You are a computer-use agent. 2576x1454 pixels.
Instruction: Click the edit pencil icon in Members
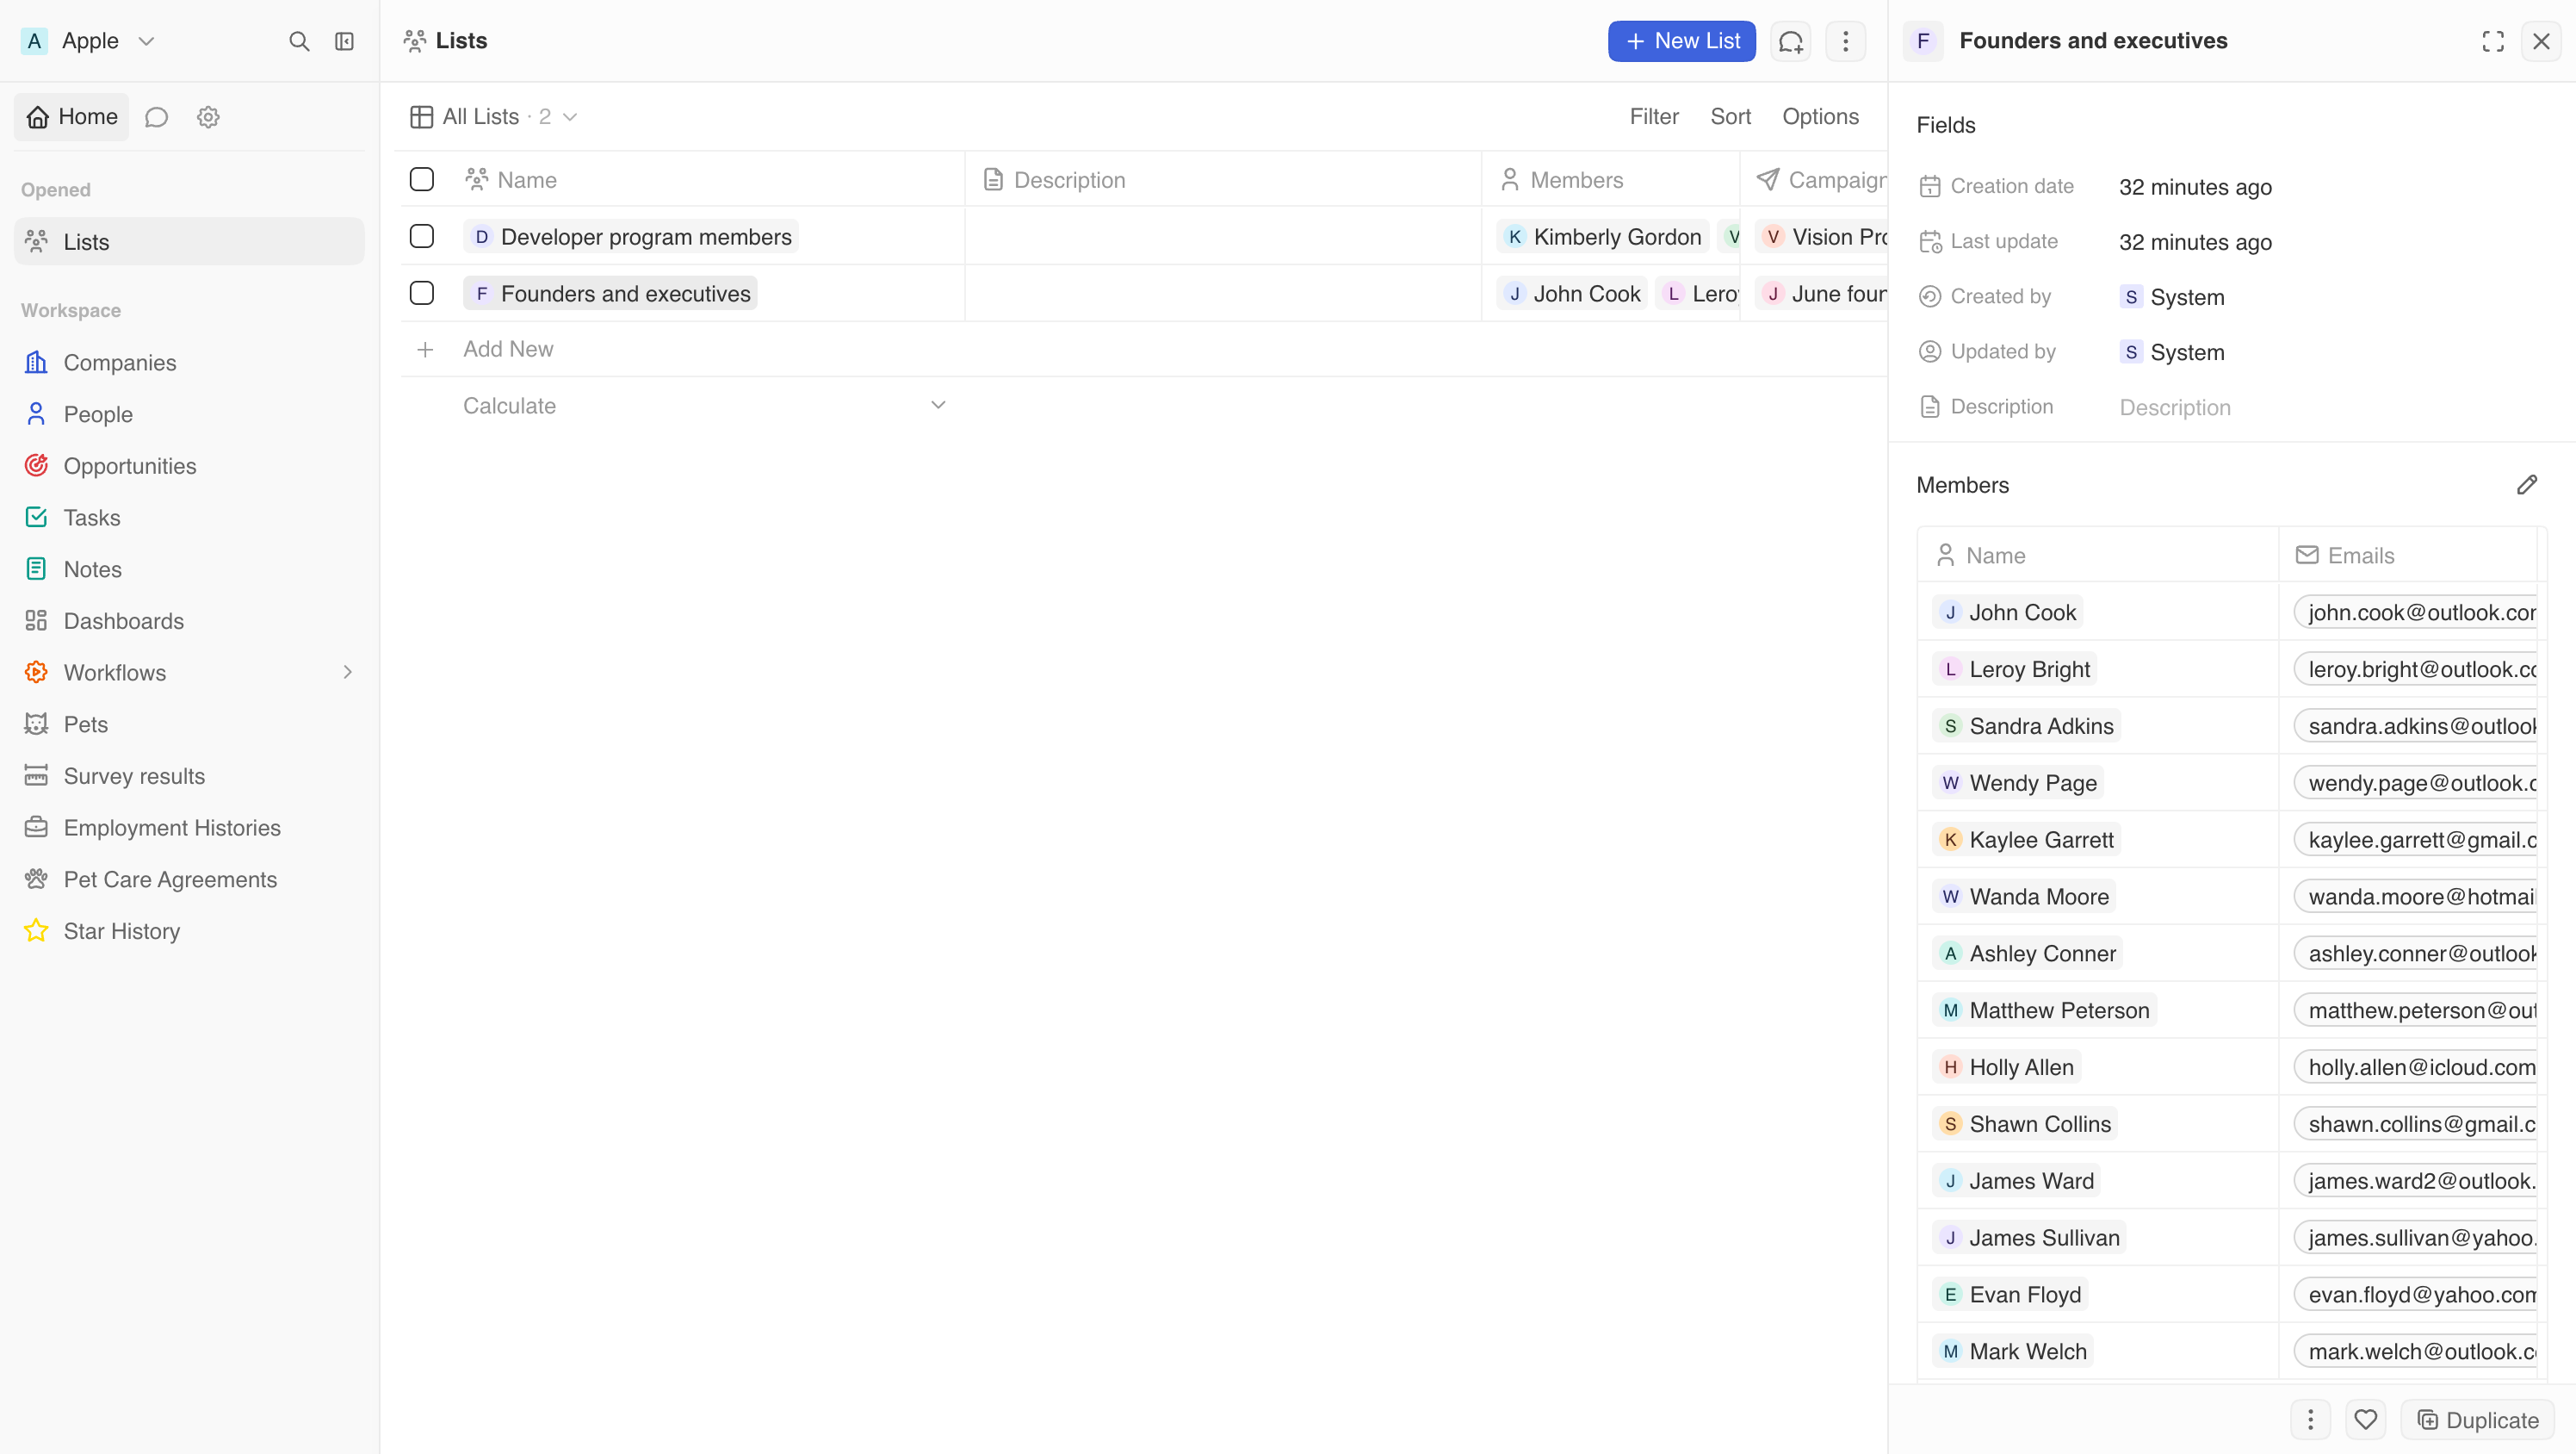pyautogui.click(x=2527, y=485)
